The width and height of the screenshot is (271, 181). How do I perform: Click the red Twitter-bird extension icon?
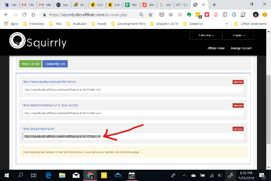pos(207,15)
